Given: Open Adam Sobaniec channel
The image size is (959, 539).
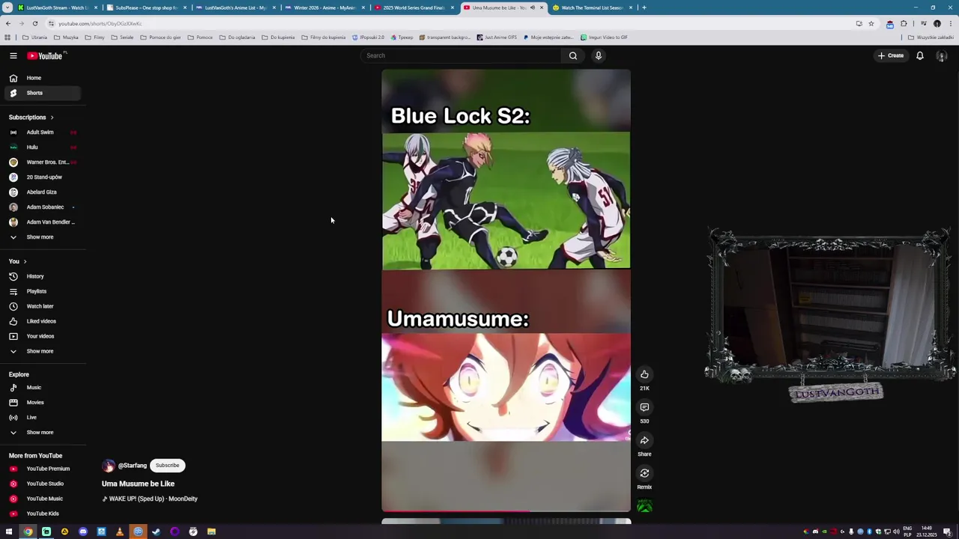Looking at the screenshot, I should (x=41, y=207).
